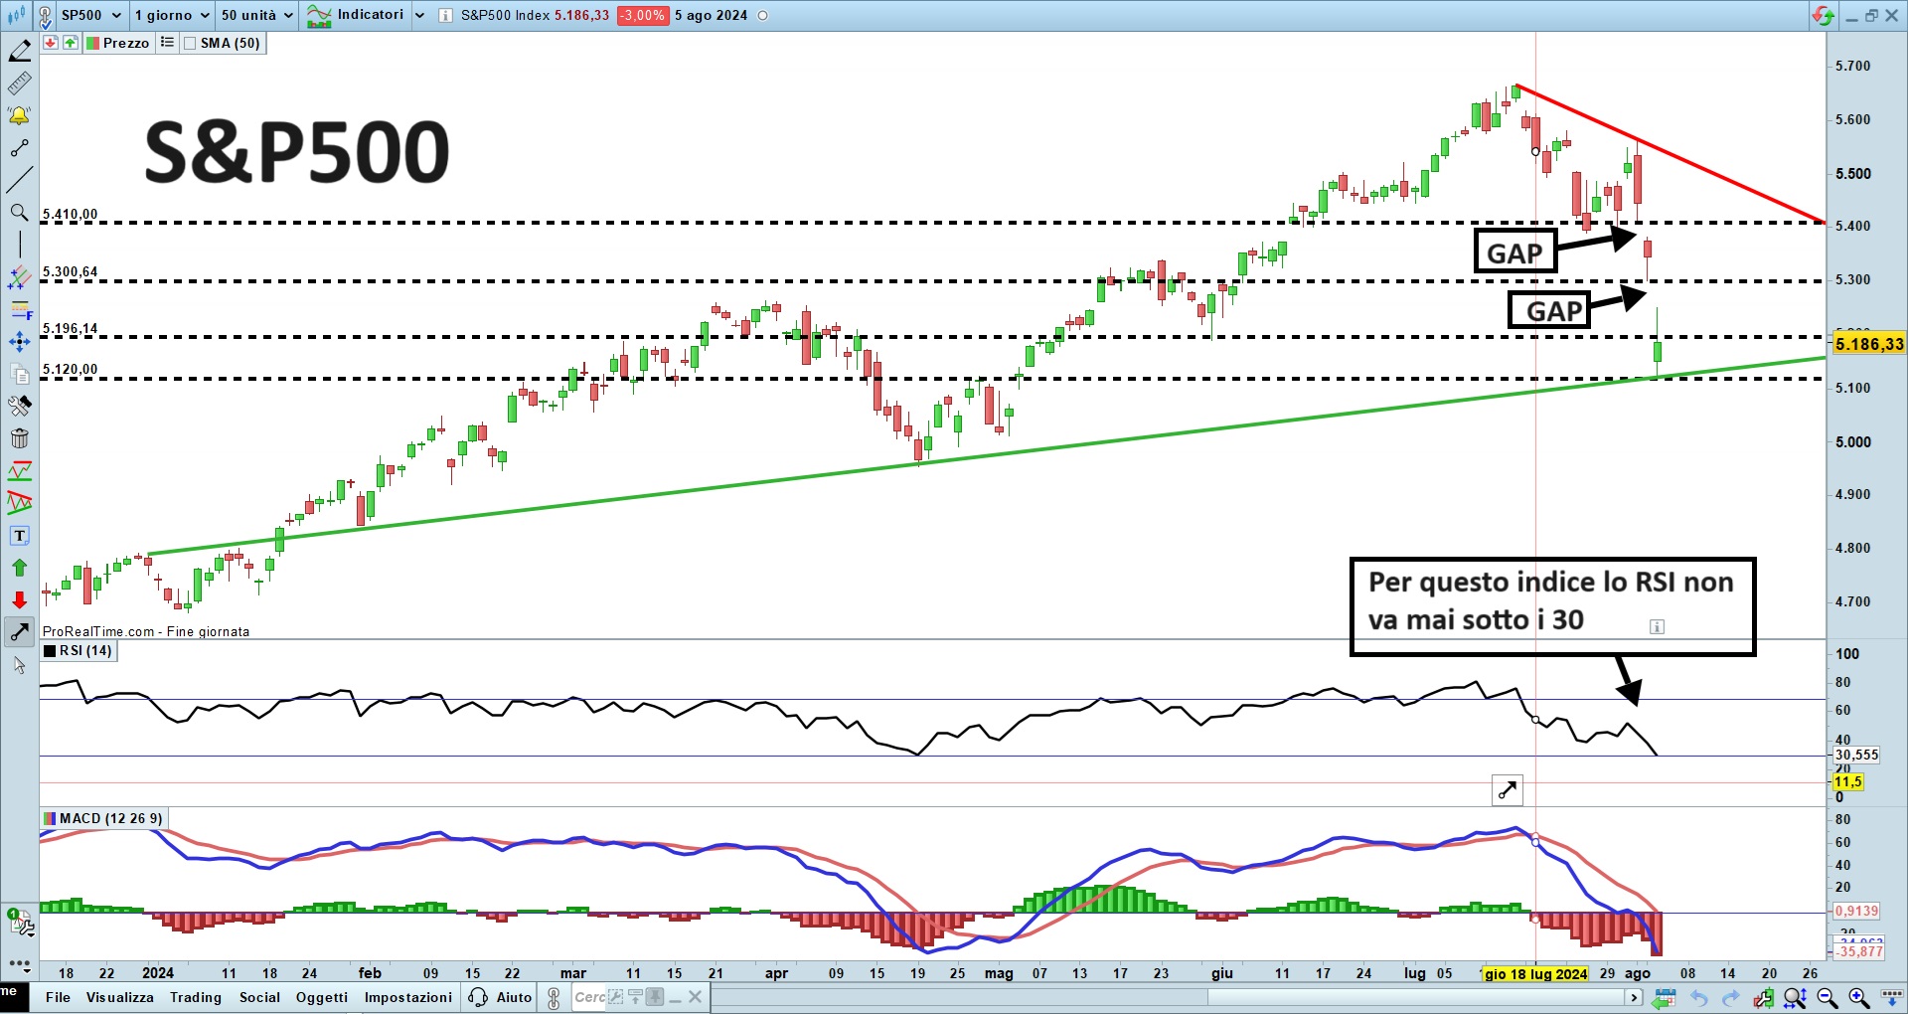
Task: Click the MACD color swatch
Action: (50, 819)
